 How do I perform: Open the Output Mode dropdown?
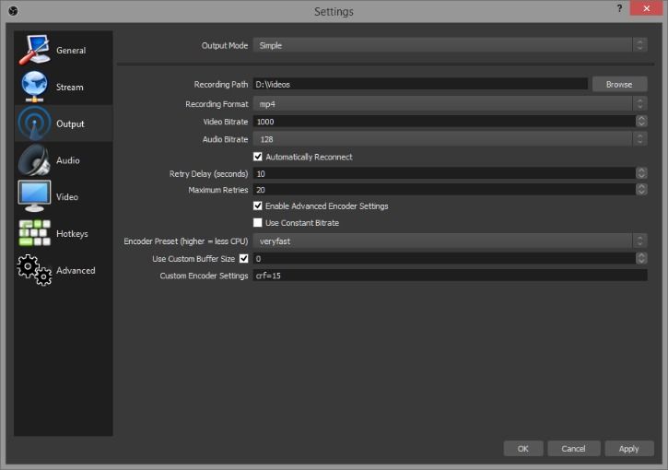451,45
